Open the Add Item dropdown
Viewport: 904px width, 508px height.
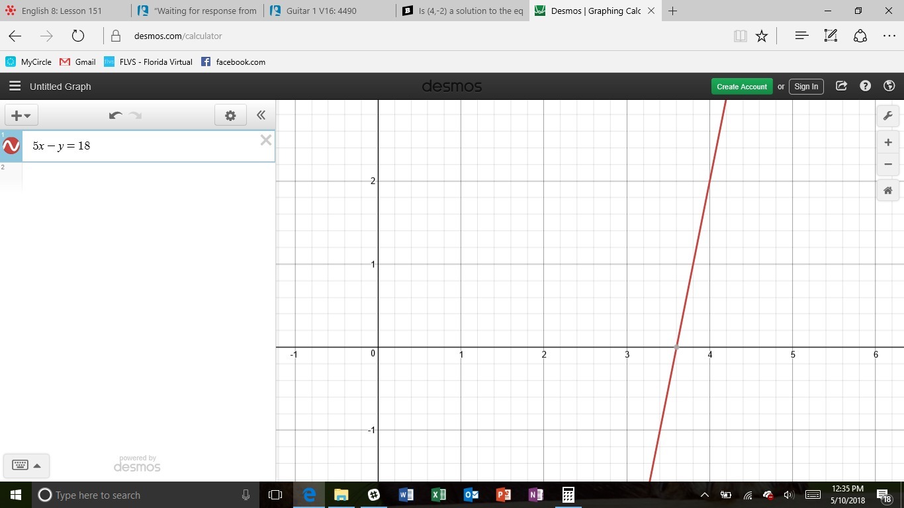point(21,115)
